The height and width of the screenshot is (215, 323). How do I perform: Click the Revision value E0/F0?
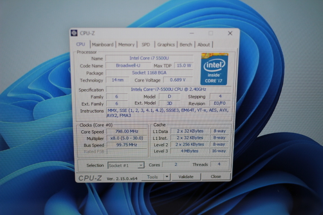[220, 103]
